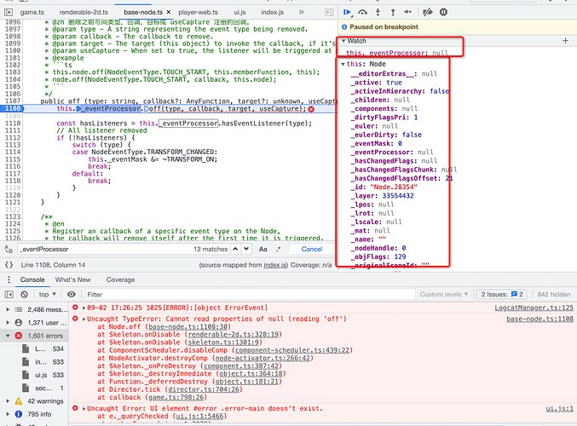The image size is (577, 426).
Task: Select the ui.js 533 errors file
Action: coord(43,375)
